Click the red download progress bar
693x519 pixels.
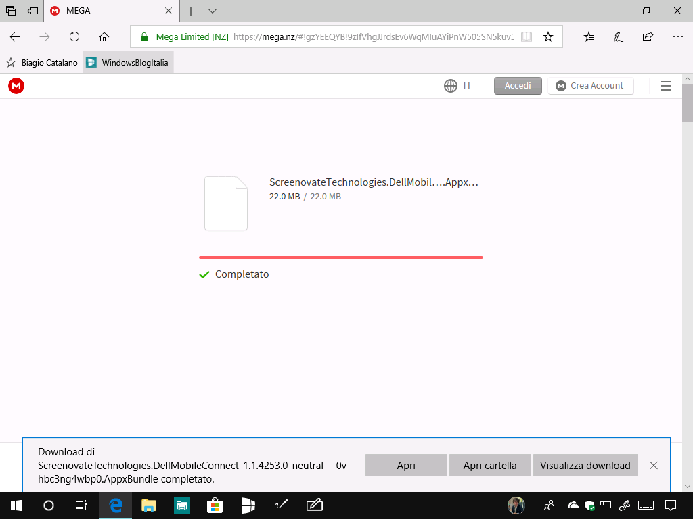pos(341,257)
